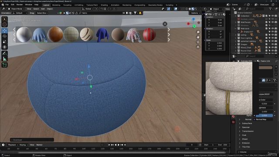Select the Add Cube tool
Image resolution: width=279 pixels, height=157 pixels.
[x=4, y=65]
